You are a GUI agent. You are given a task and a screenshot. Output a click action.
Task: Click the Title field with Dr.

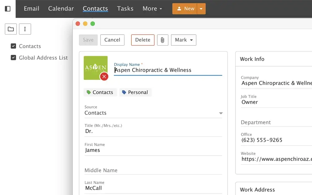[153, 131]
